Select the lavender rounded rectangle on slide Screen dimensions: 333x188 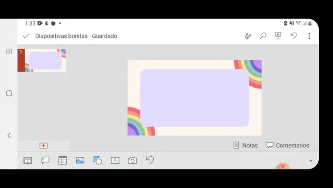coord(195,98)
